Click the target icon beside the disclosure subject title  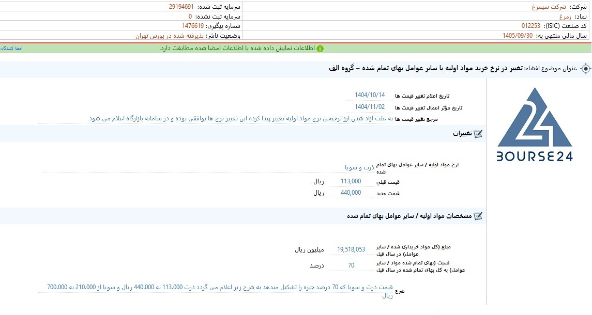(x=585, y=69)
